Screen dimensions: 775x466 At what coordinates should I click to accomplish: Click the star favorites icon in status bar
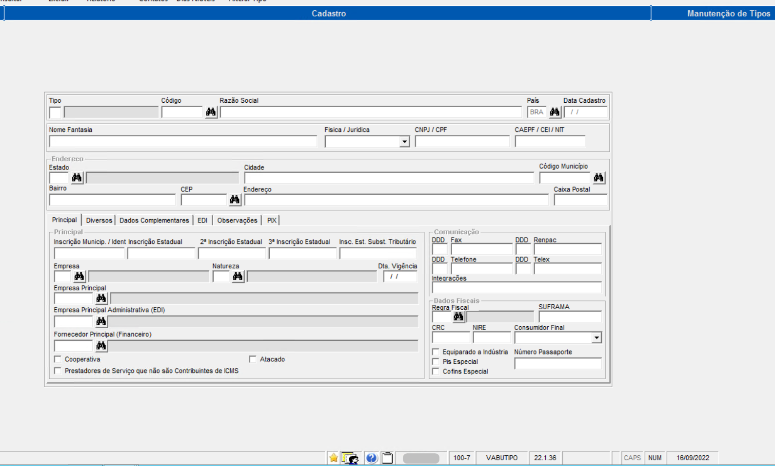333,458
